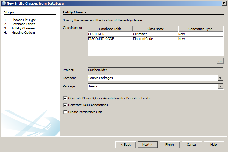Click the ellipsis button below the table
This screenshot has width=228, height=152.
[x=220, y=61]
